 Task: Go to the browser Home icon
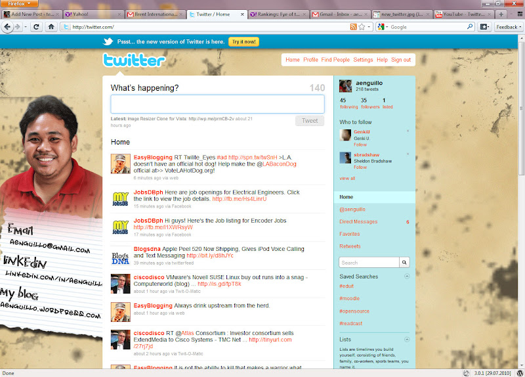click(51, 27)
